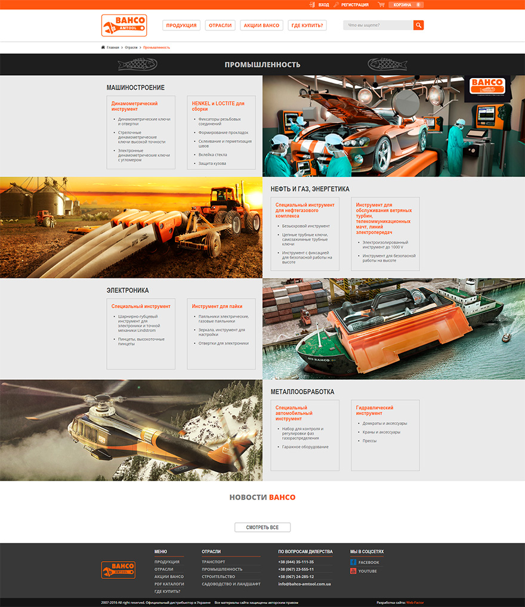The height and width of the screenshot is (607, 525).
Task: Open ТРАНСПОРТ in footer
Action: [213, 562]
